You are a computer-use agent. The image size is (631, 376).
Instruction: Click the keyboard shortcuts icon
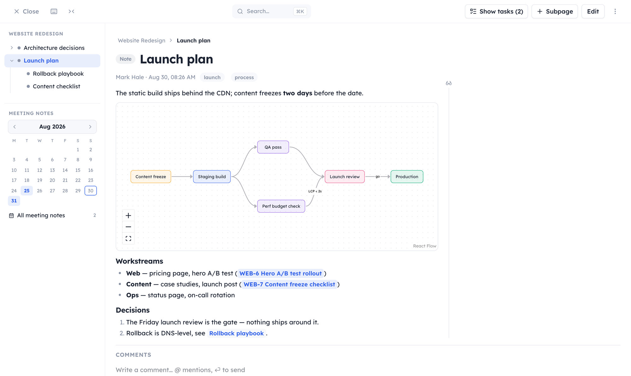54,11
